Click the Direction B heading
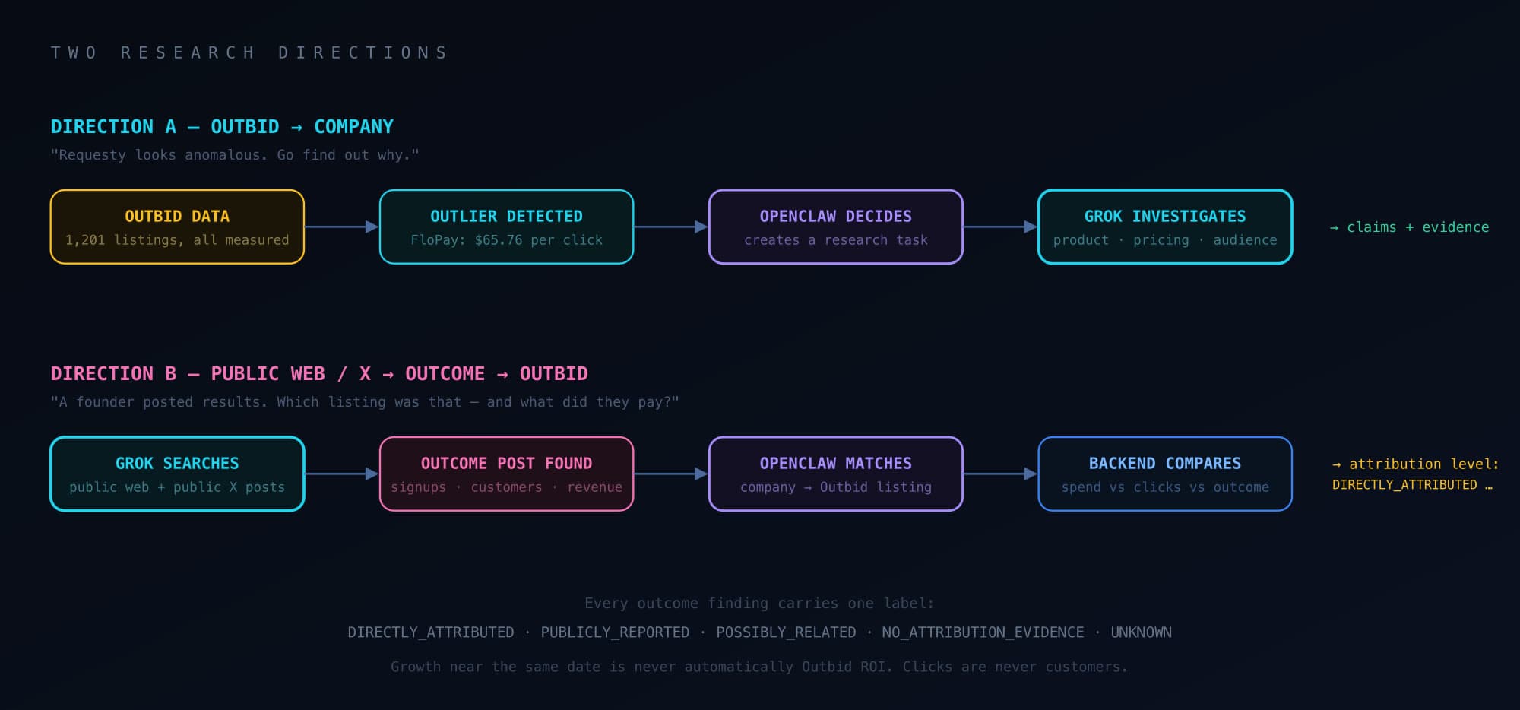This screenshot has width=1520, height=710. 319,373
